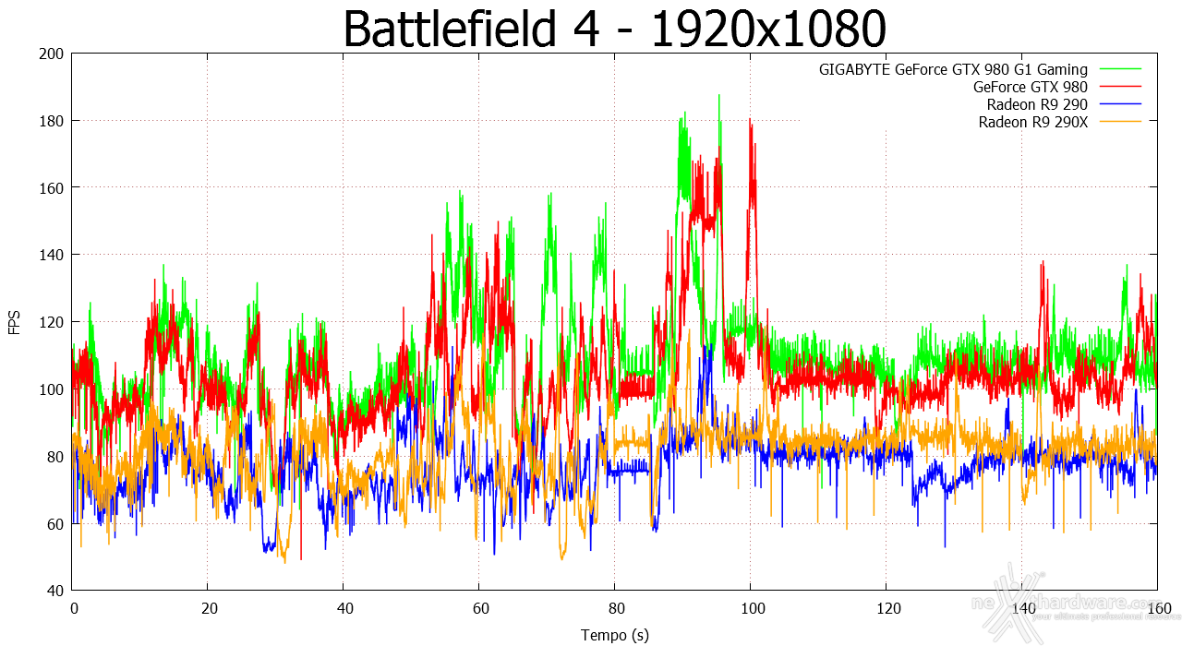Image resolution: width=1182 pixels, height=646 pixels.
Task: Click the "40" tick on the Tempo axis
Action: coord(344,609)
